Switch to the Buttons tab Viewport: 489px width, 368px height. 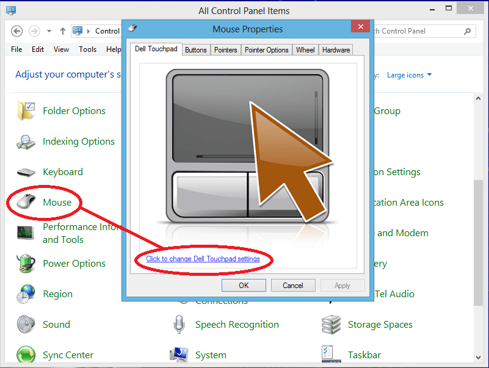coord(195,50)
